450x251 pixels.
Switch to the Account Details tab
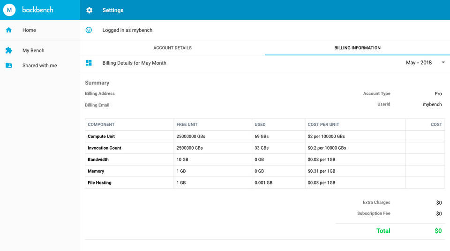pos(172,48)
